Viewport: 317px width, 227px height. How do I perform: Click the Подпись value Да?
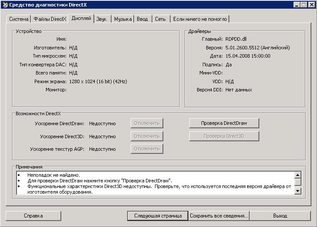(228, 65)
